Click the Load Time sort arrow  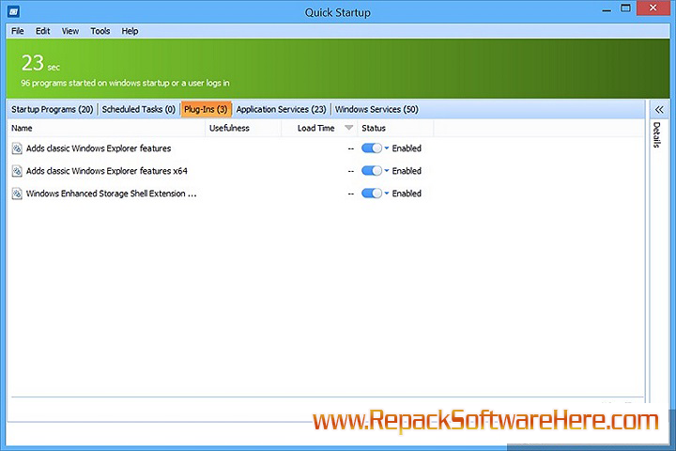coord(348,128)
